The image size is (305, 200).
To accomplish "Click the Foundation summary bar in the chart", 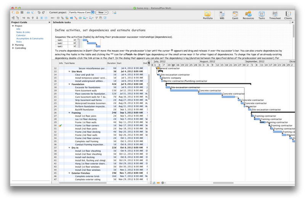I will tap(208, 84).
